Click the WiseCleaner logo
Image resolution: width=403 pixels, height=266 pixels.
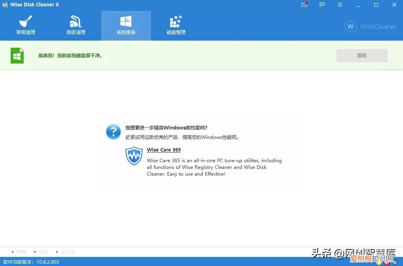[369, 26]
